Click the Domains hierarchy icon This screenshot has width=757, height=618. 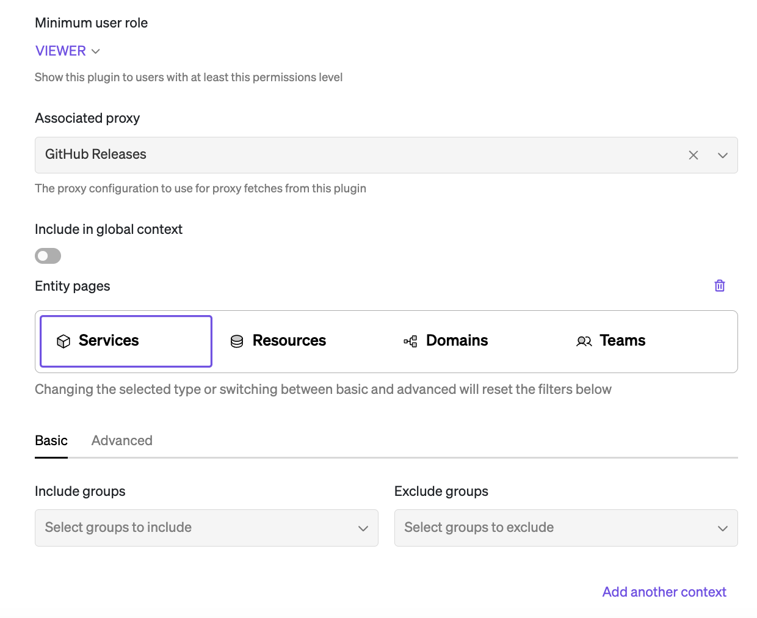click(410, 341)
